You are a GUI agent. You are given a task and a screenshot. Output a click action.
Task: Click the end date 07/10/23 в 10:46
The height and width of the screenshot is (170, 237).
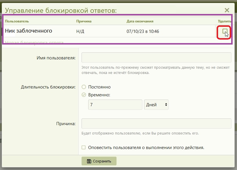tap(143, 31)
